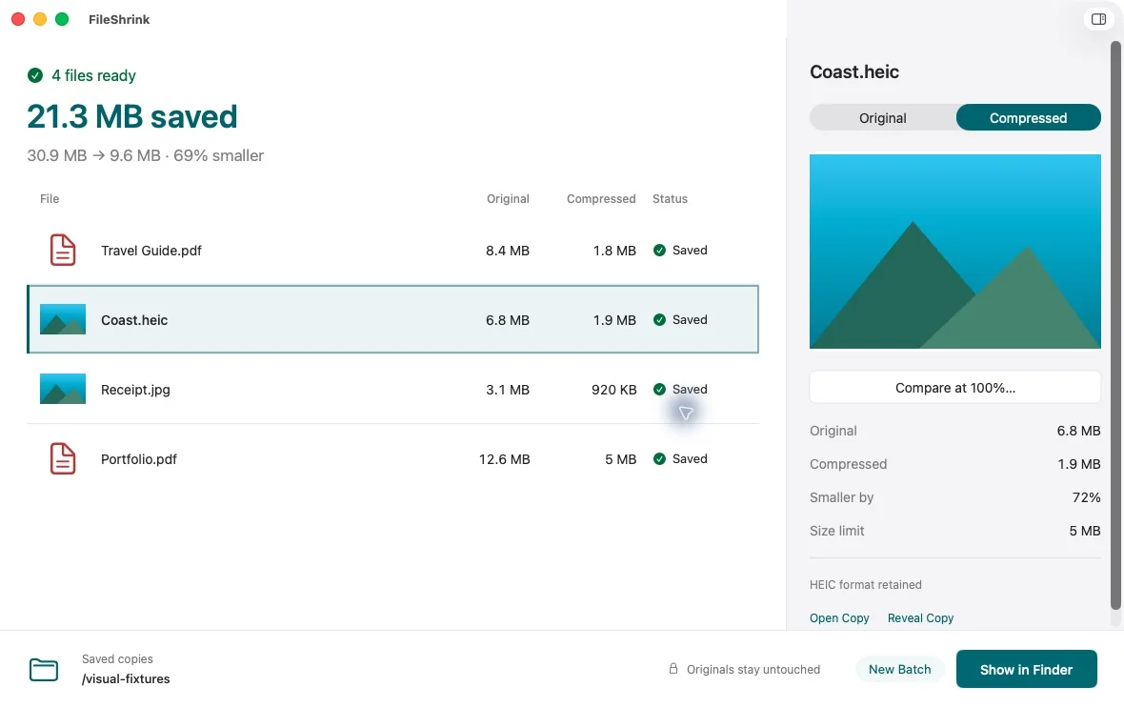
Task: Click the FileShrink window title
Action: [119, 19]
